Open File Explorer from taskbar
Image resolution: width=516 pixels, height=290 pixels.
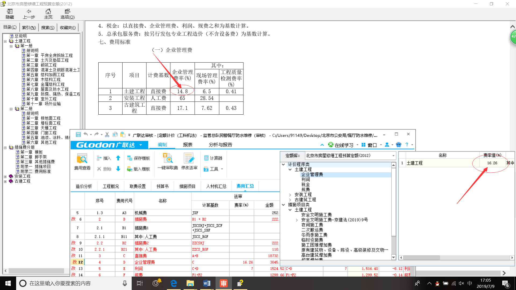(190, 283)
